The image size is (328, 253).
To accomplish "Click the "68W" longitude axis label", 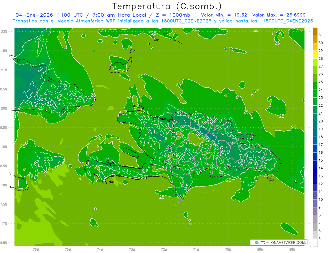I will pos(292,249).
